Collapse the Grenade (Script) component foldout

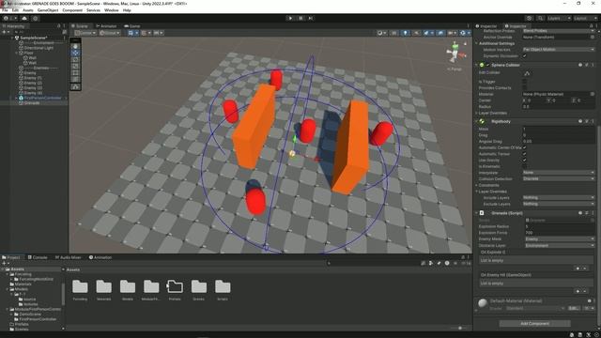[477, 213]
